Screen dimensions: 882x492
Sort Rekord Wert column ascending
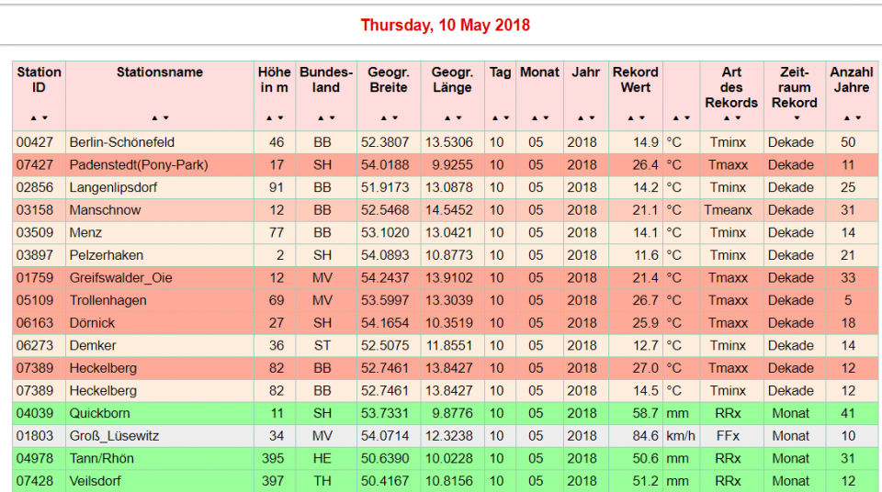(630, 118)
